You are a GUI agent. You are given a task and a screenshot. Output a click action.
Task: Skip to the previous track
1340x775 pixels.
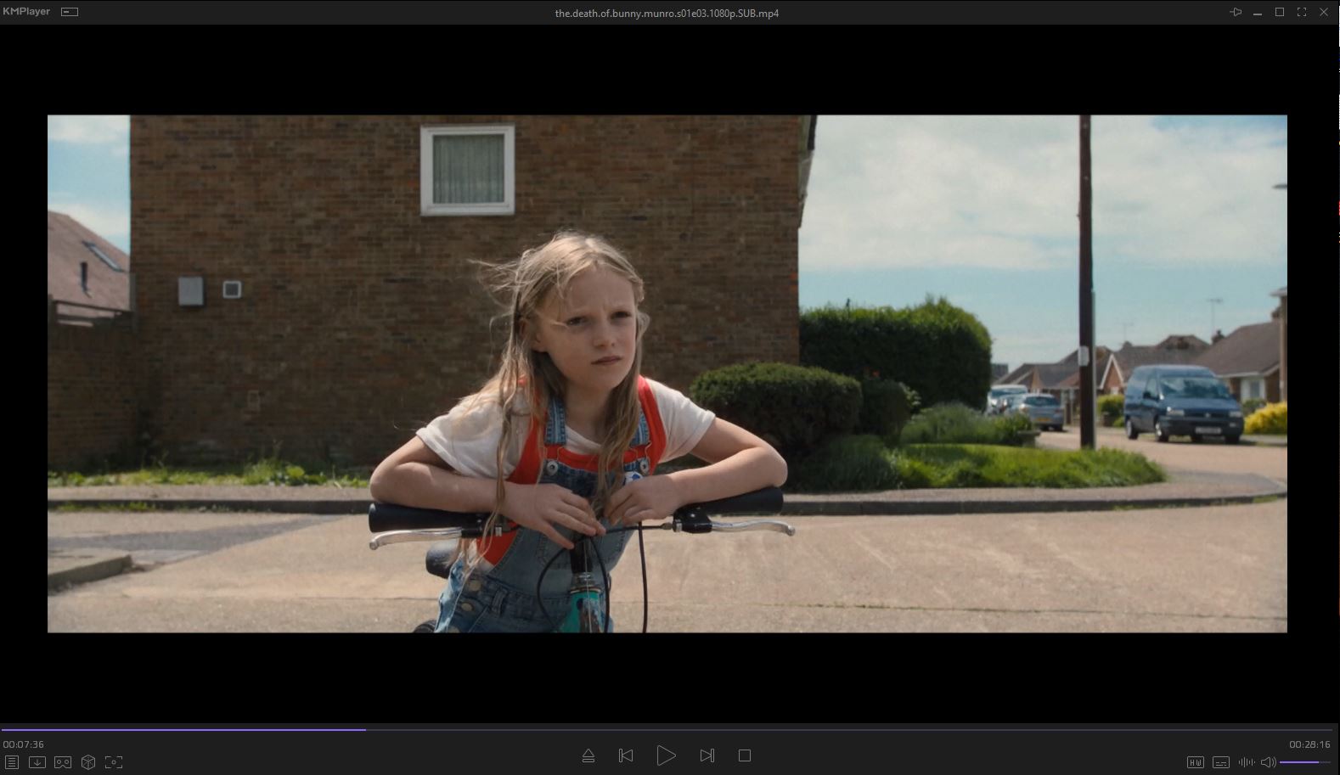tap(626, 755)
